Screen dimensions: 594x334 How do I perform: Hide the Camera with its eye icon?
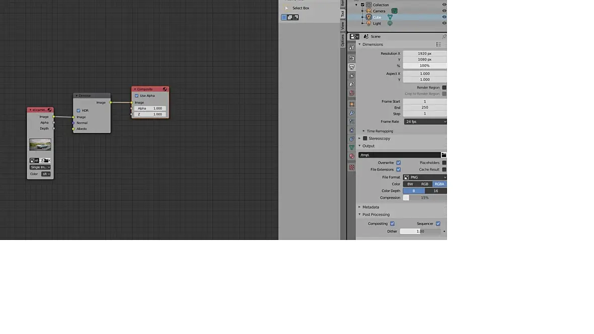tap(444, 11)
